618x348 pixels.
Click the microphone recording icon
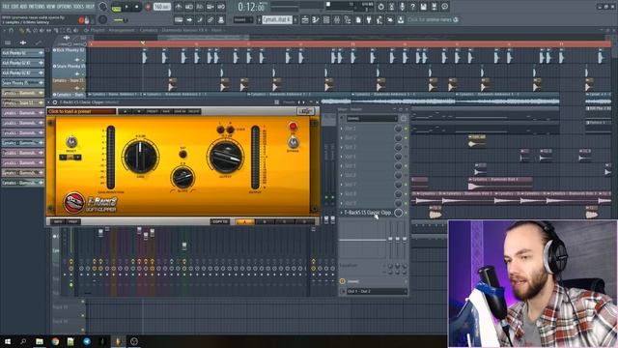click(x=402, y=7)
